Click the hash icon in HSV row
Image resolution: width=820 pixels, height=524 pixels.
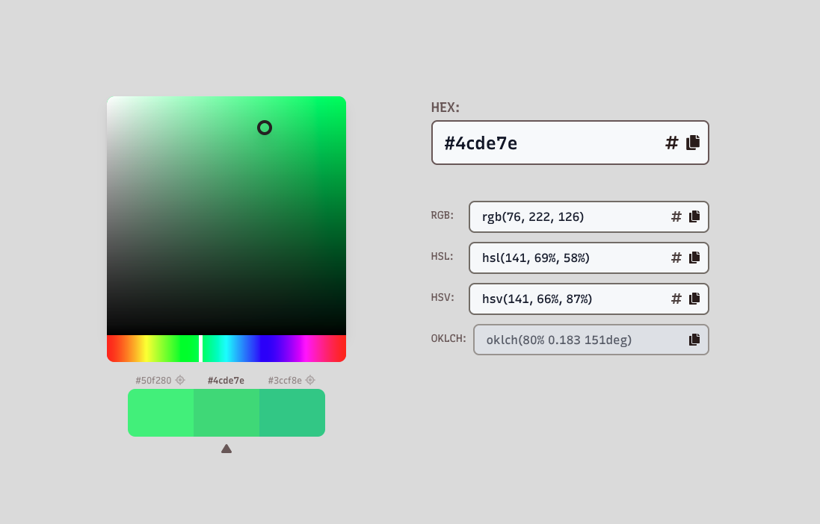tap(676, 299)
